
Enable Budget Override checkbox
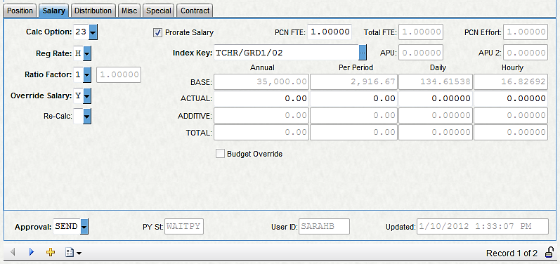coord(221,154)
